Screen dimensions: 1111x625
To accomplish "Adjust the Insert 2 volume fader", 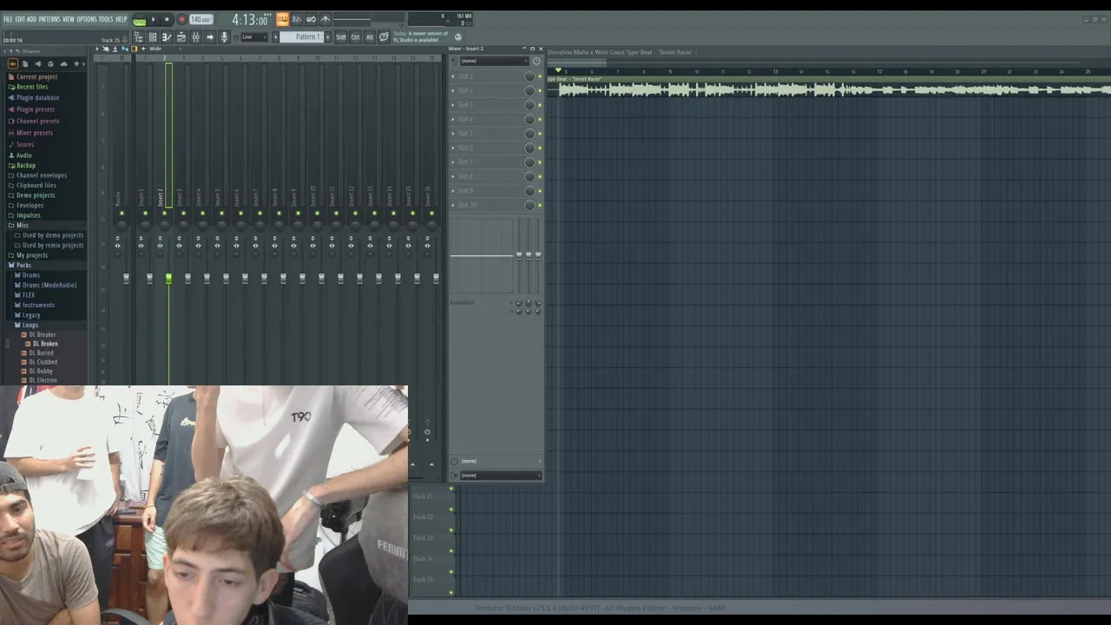I will 168,279.
